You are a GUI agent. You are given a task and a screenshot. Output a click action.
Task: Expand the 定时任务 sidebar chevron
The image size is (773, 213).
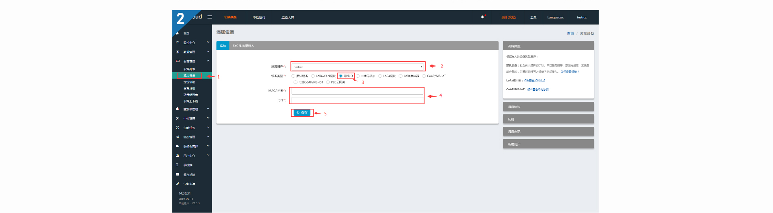208,127
